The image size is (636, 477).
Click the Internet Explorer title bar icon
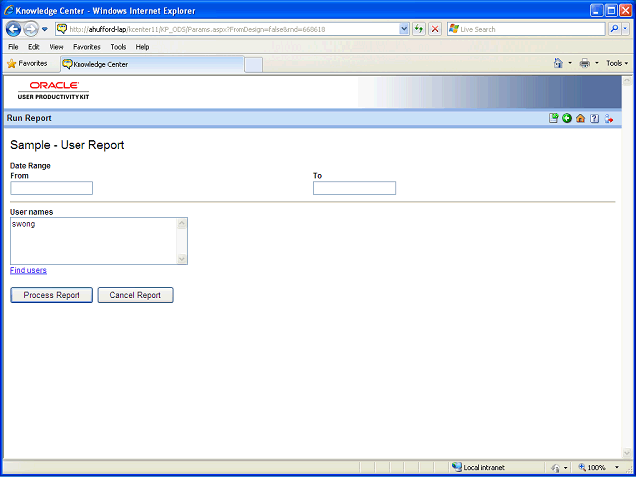coord(8,10)
